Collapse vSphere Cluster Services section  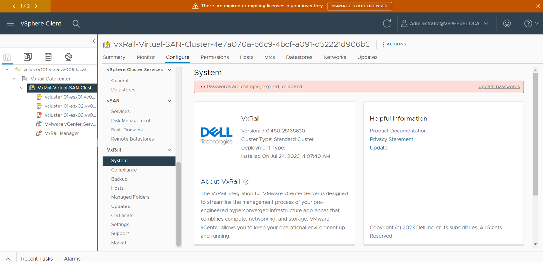point(169,69)
